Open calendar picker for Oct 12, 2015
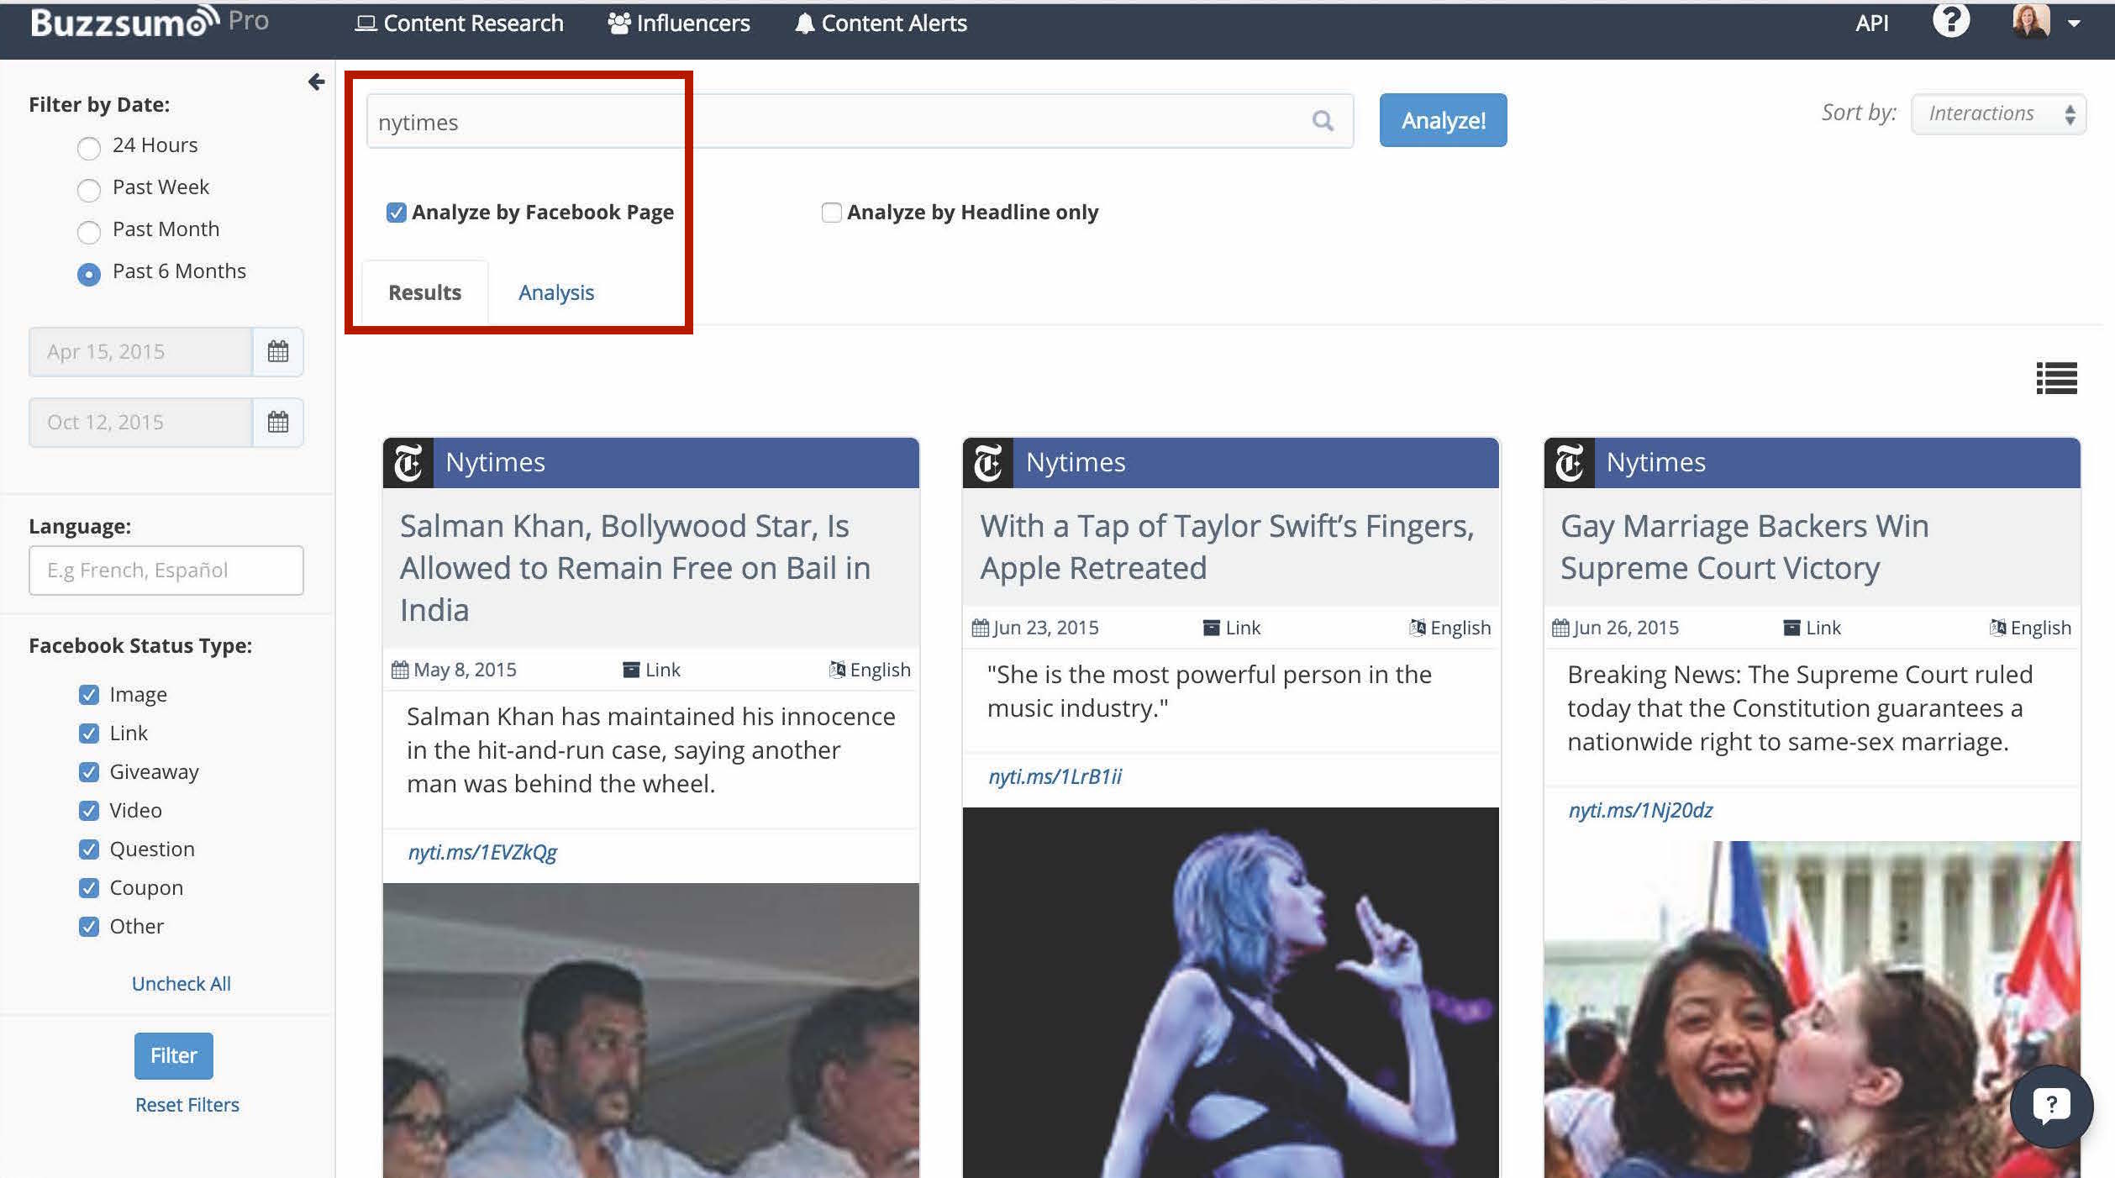Image resolution: width=2115 pixels, height=1178 pixels. [x=278, y=422]
